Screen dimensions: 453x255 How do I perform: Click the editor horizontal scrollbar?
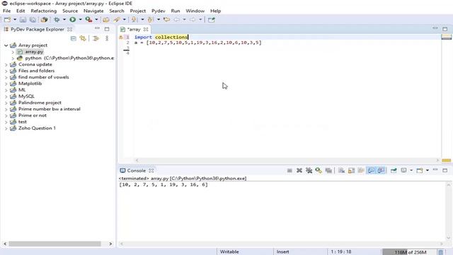coord(287,160)
